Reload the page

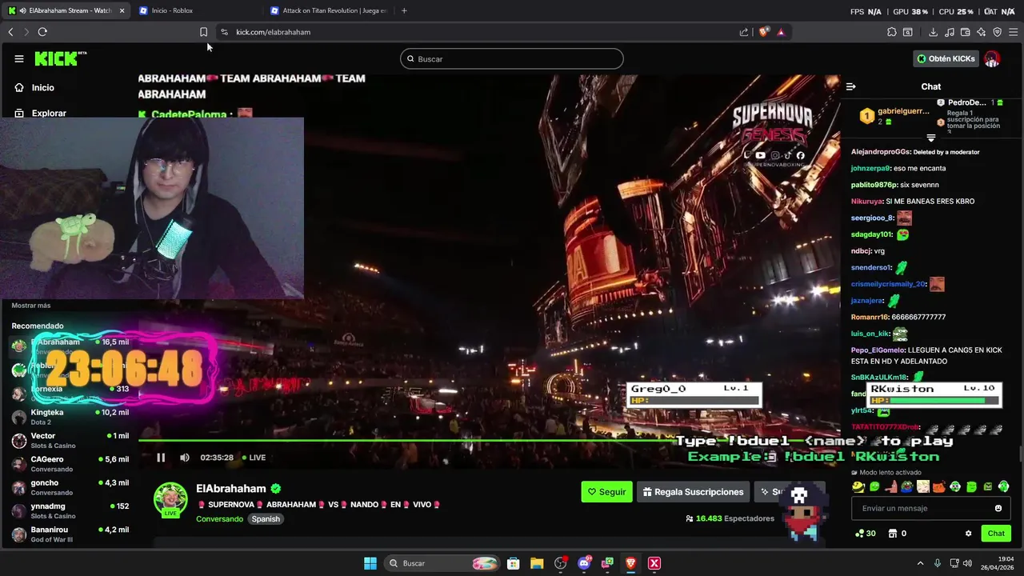click(x=42, y=32)
